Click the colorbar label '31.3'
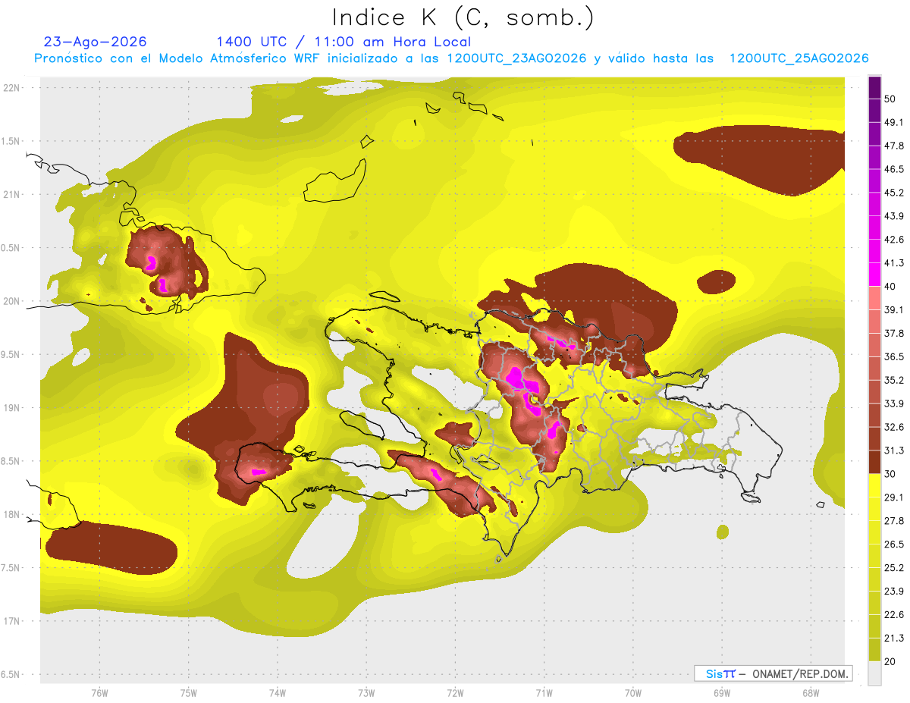Screen dimensions: 910x703 [x=894, y=450]
